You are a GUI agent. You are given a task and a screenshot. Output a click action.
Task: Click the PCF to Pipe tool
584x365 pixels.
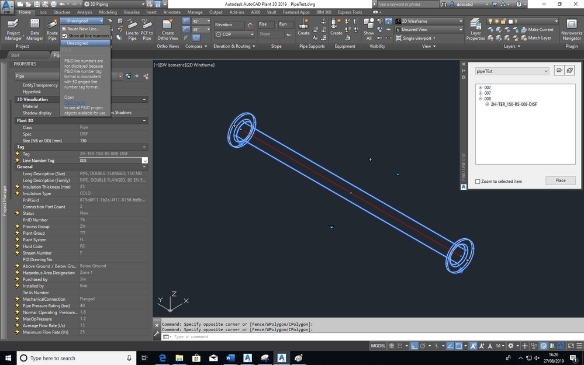coord(147,29)
